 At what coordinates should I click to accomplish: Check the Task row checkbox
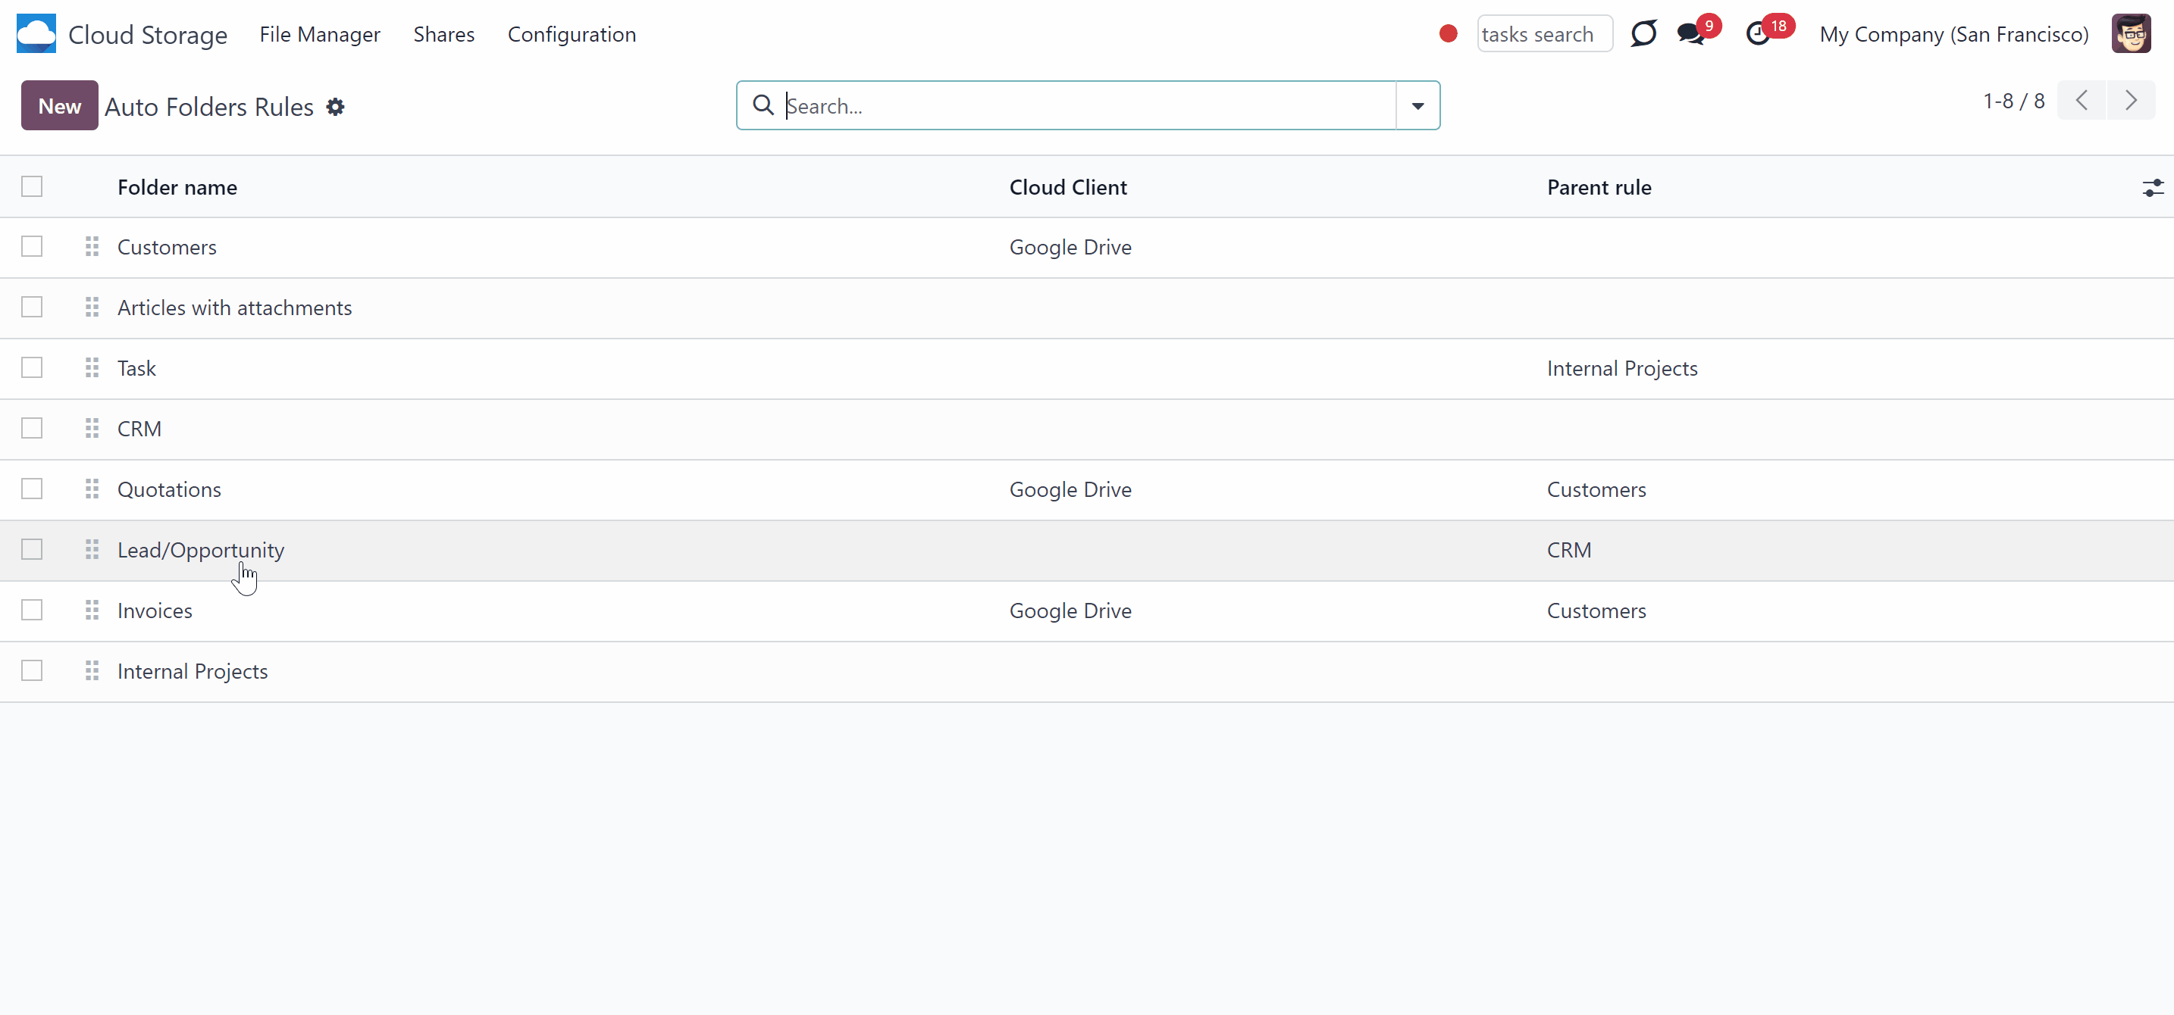click(x=32, y=367)
